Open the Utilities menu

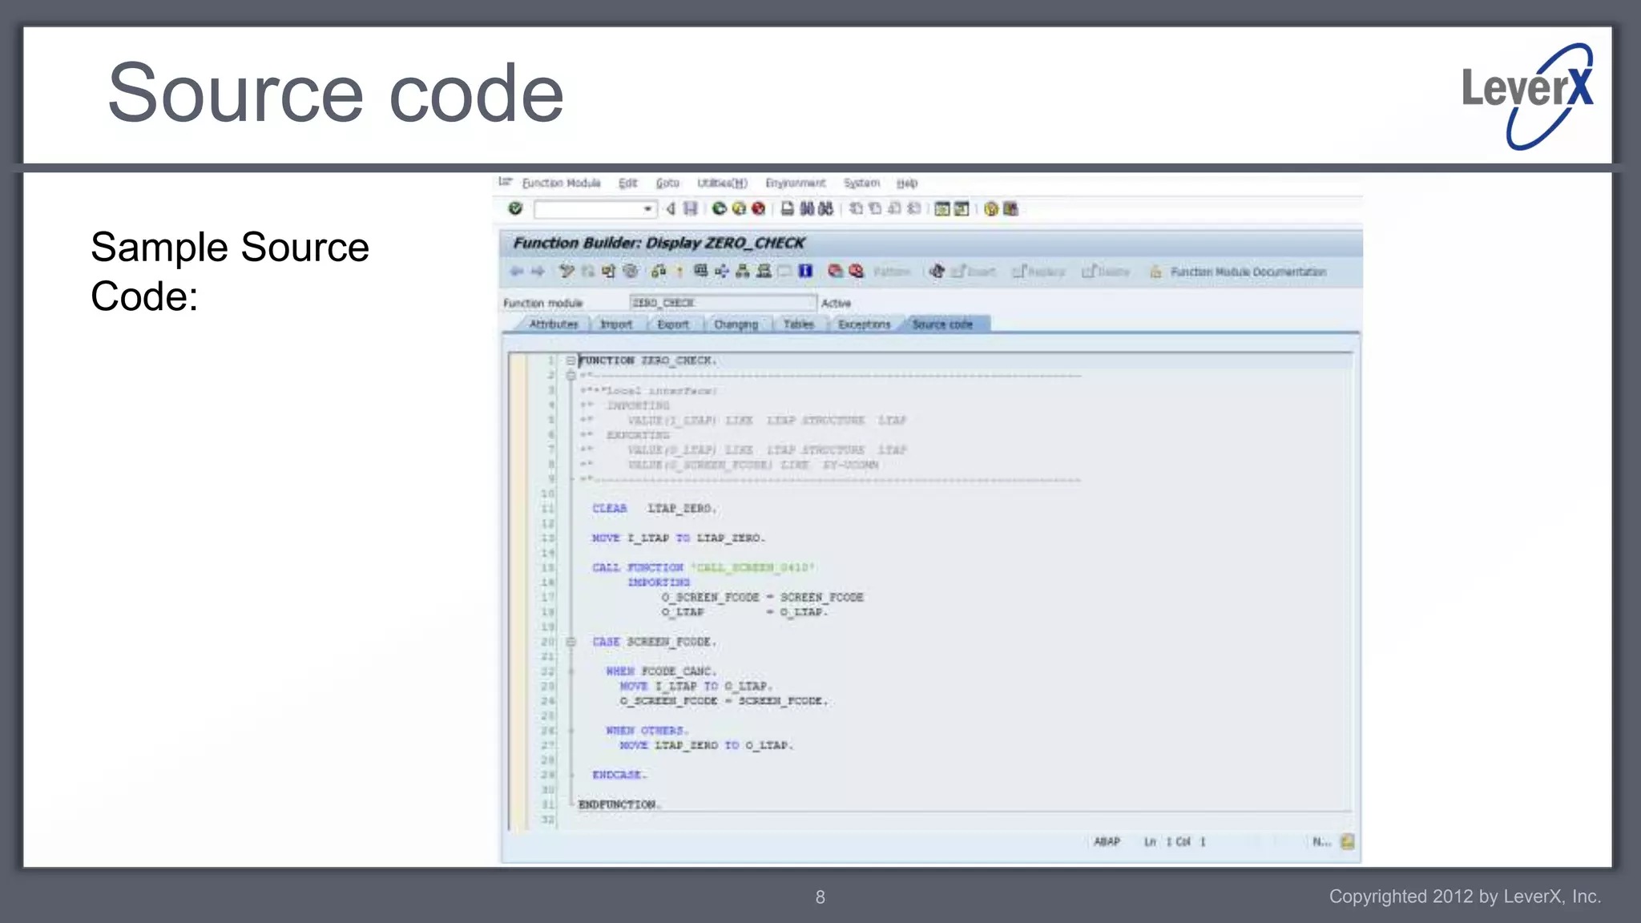pos(722,183)
